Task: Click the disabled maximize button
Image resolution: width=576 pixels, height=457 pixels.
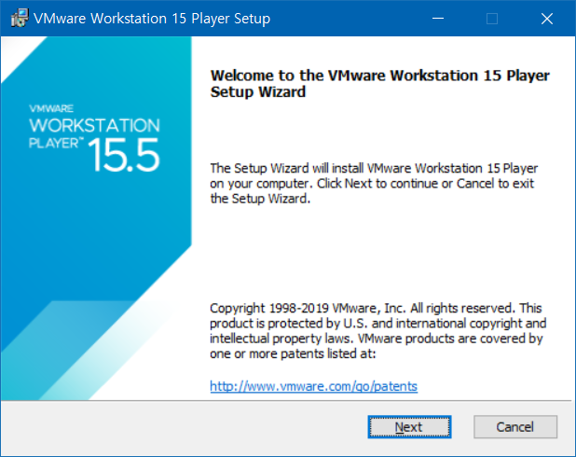Action: point(492,19)
